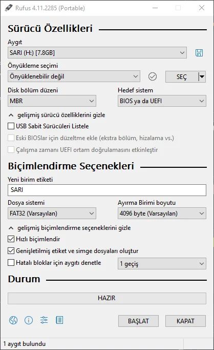Open language selection globe icon
Image resolution: width=214 pixels, height=350 pixels.
click(13, 320)
